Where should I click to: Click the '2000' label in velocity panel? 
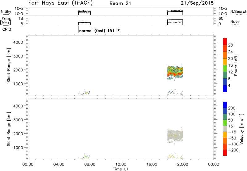18,134
